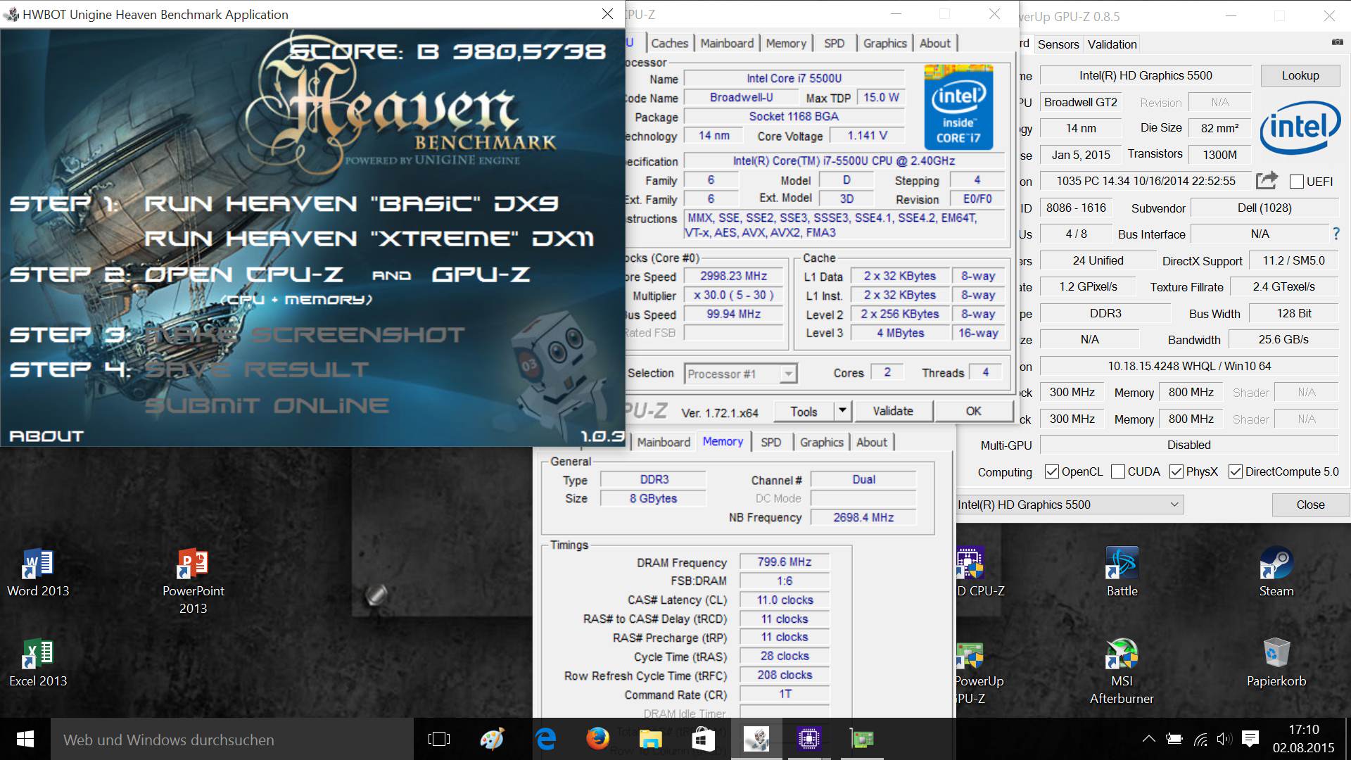Switch to the GPU-Z taskbar item
The width and height of the screenshot is (1351, 760).
(862, 739)
